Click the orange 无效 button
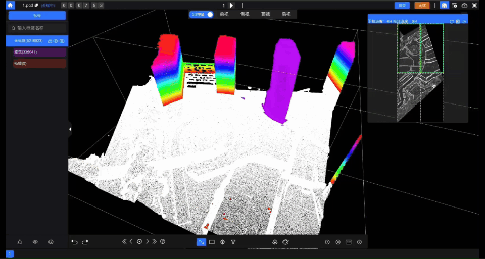485x259 pixels. (x=422, y=5)
